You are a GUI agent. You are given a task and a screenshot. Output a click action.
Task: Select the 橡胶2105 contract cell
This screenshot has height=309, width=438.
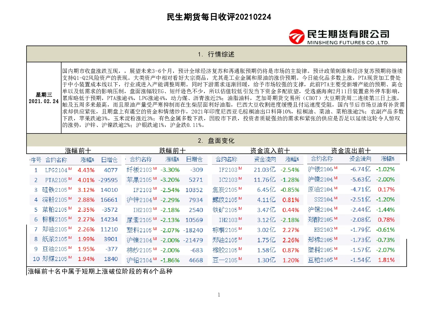(227, 250)
